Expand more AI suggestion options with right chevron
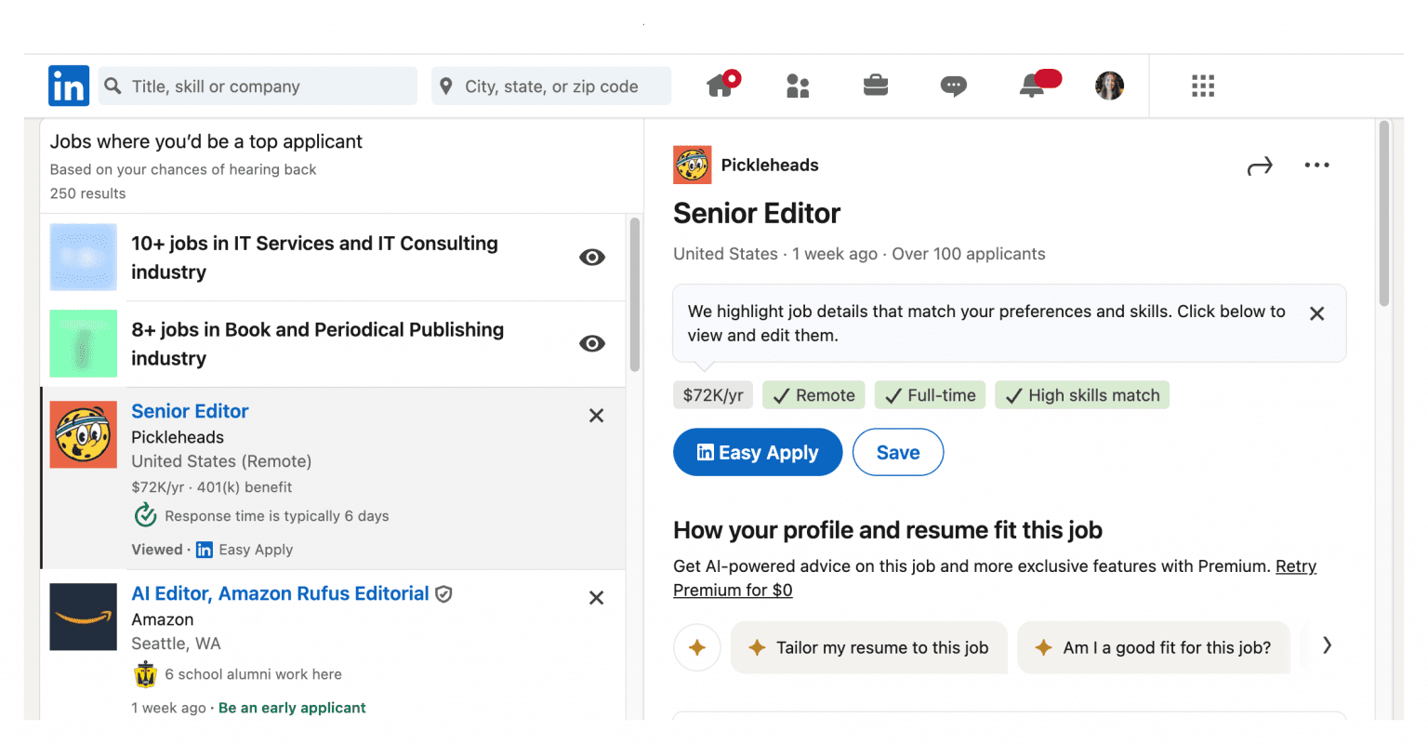Viewport: 1428px width, 744px height. (1328, 644)
